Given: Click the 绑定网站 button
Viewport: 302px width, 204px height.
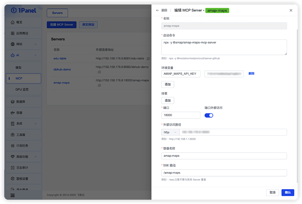Looking at the screenshot, I should click(88, 25).
